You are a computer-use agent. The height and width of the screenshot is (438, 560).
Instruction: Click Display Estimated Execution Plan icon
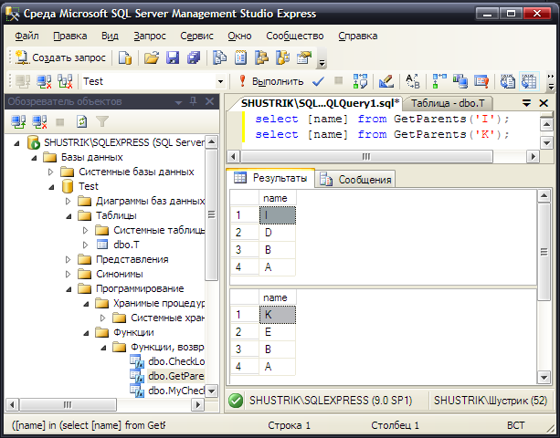(360, 81)
